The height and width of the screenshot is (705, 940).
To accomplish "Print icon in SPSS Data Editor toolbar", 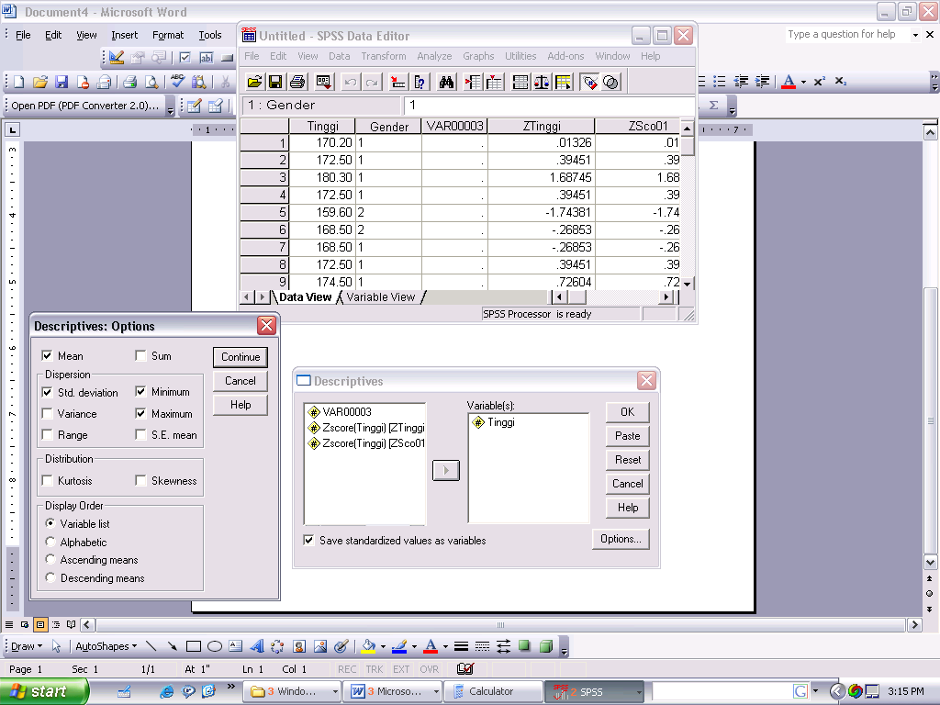I will [x=297, y=82].
